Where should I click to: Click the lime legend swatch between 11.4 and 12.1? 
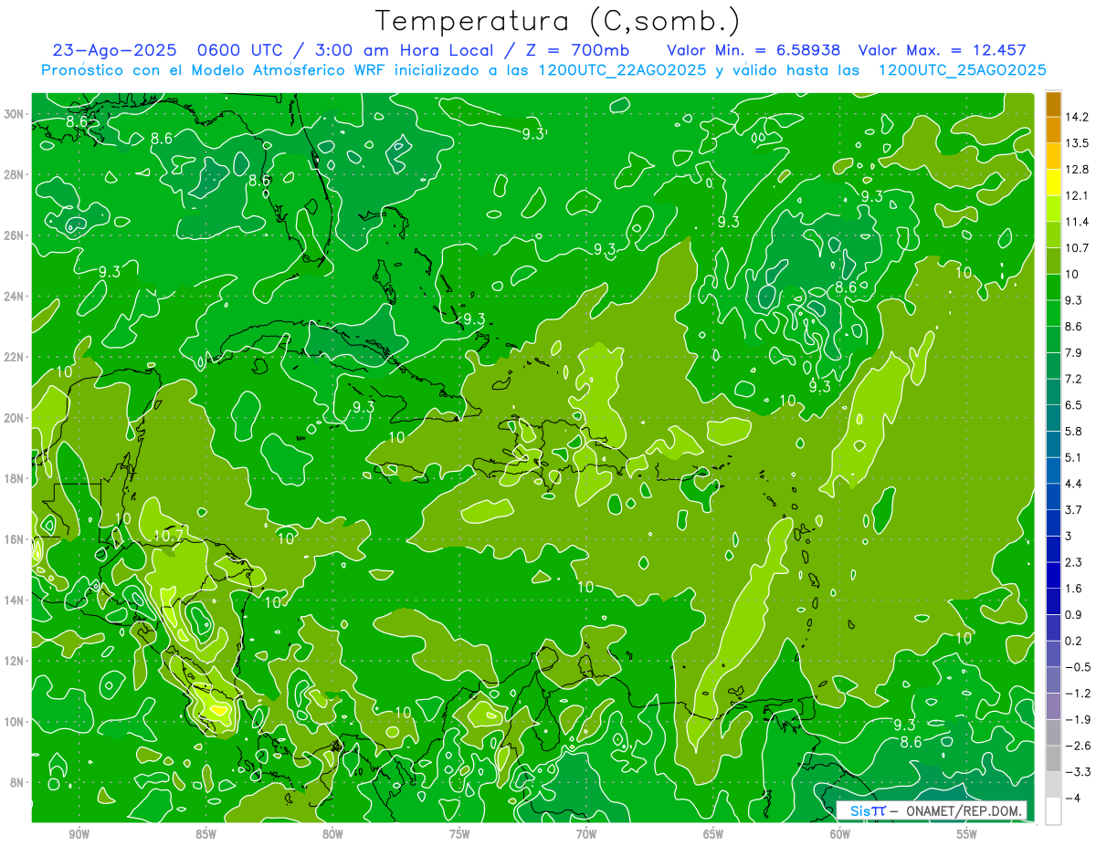point(1053,208)
